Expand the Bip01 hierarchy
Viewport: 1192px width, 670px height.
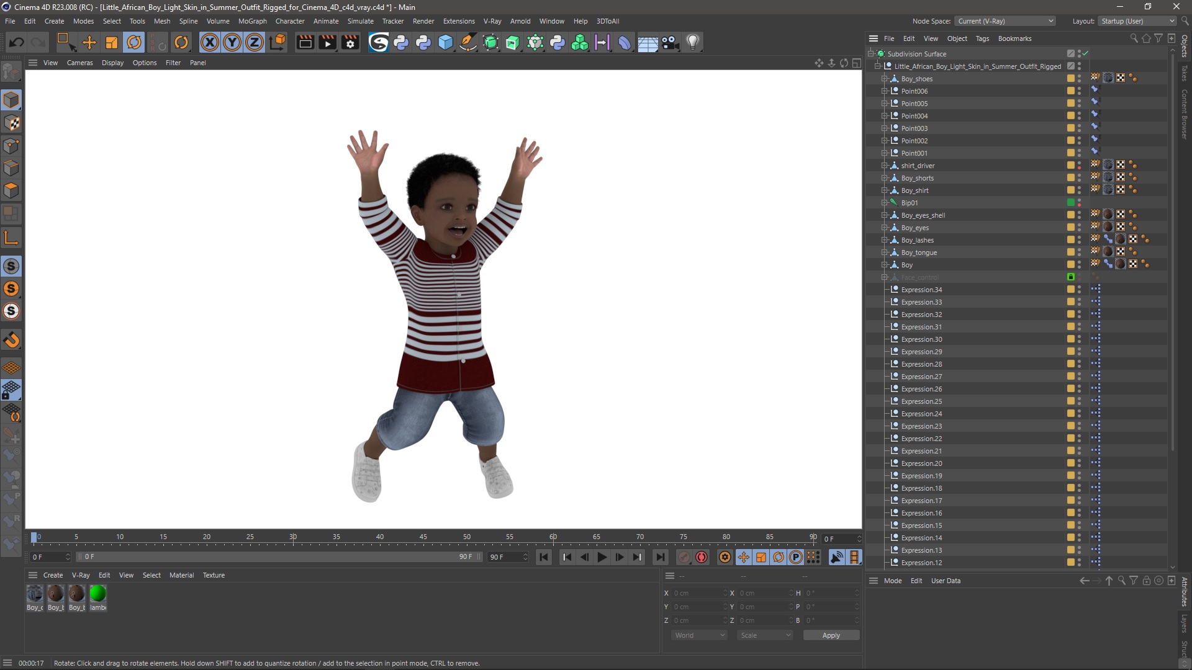(885, 203)
